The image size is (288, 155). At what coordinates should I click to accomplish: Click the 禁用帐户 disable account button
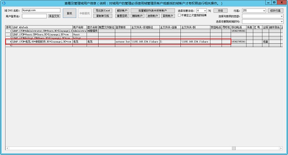(168, 16)
